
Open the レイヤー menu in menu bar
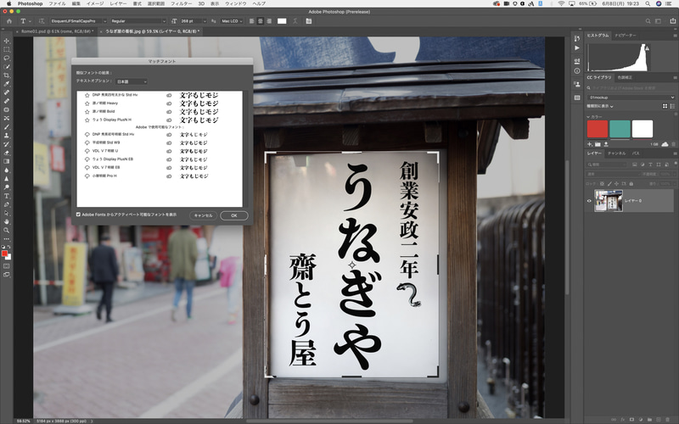(x=118, y=3)
